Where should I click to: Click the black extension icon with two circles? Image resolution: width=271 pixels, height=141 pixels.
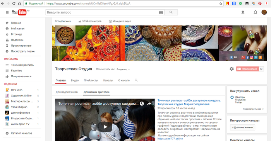pos(247,3)
